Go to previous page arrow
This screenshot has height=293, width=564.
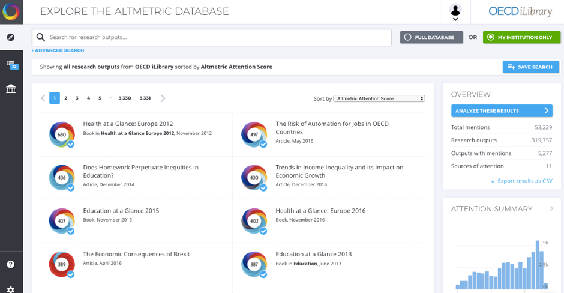click(43, 98)
